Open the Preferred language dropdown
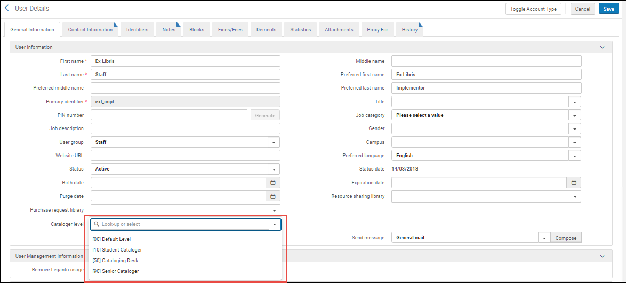The image size is (626, 283). [x=574, y=156]
